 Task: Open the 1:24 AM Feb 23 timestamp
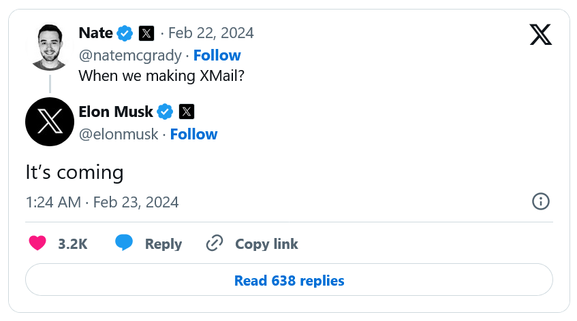coord(102,203)
